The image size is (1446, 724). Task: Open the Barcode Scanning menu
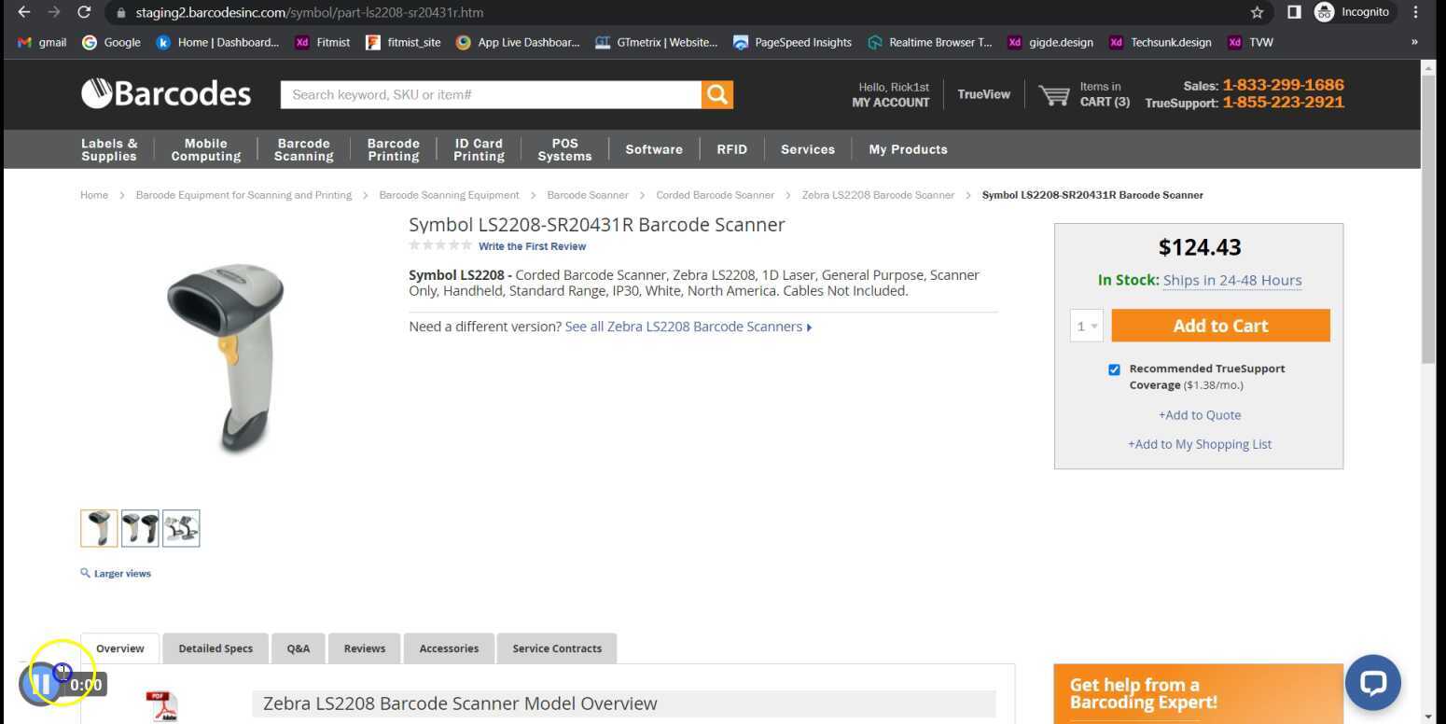[x=303, y=149]
